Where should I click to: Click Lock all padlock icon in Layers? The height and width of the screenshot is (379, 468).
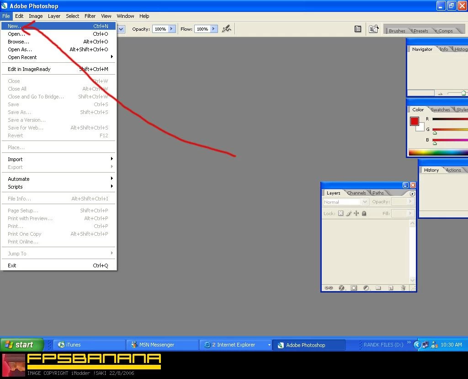pos(364,213)
